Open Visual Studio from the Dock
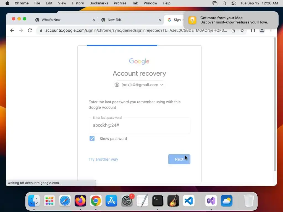Image resolution: width=283 pixels, height=212 pixels. [x=211, y=201]
